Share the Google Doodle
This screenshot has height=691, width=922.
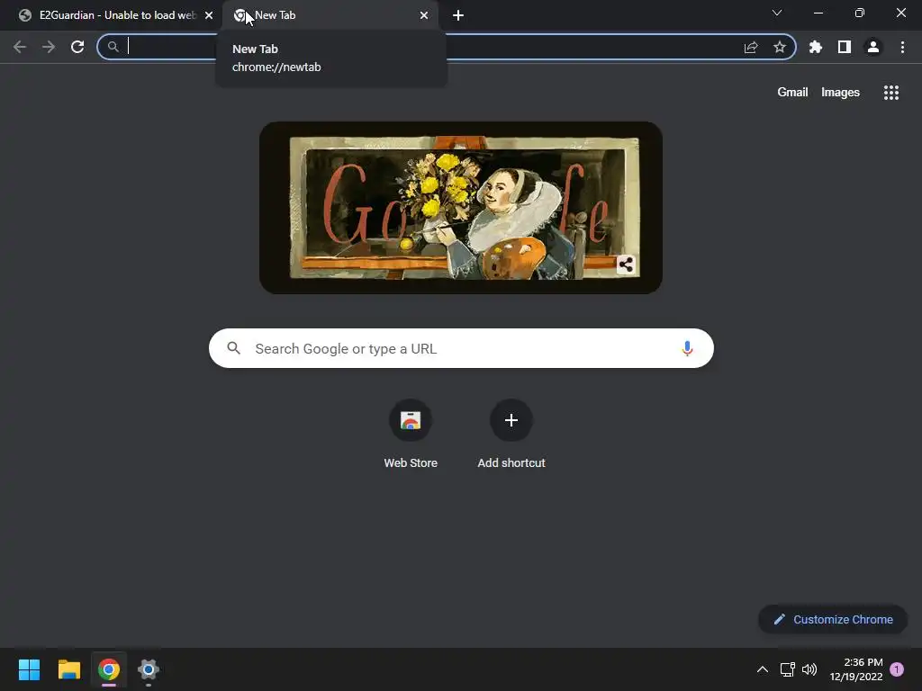pos(627,265)
